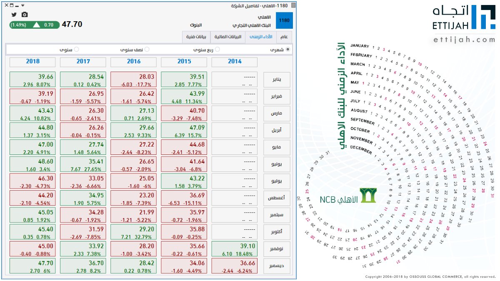
Task: Select the ربع سنوي radio button
Action: click(x=217, y=50)
